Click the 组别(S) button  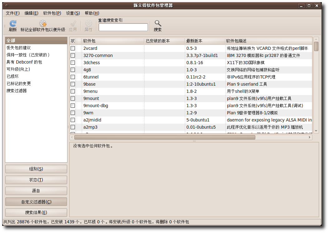click(36, 169)
